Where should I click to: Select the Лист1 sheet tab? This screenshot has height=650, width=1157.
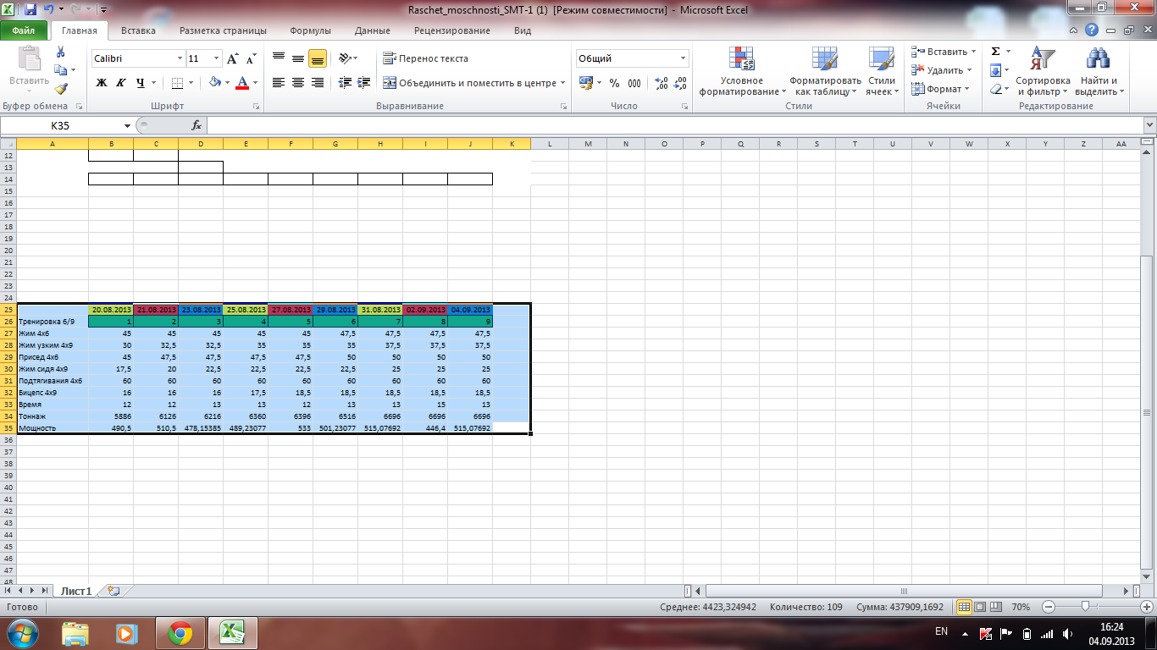(x=75, y=591)
